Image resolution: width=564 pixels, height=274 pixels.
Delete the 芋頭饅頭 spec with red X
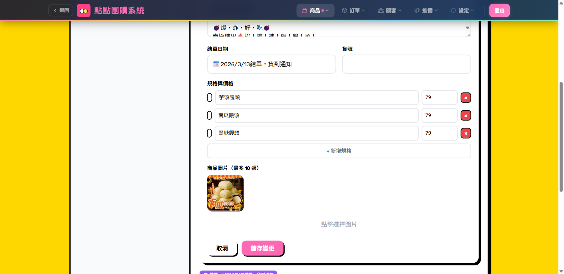pos(466,97)
